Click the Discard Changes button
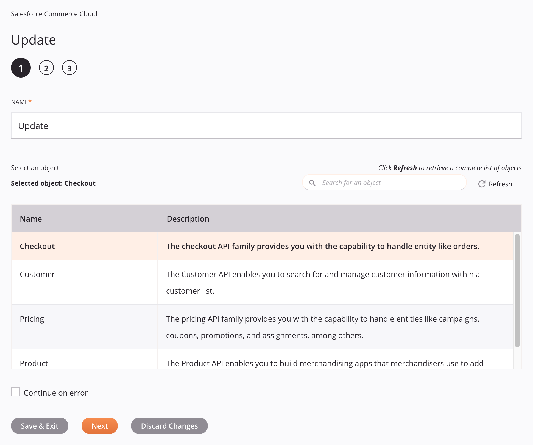The image size is (533, 445). [x=169, y=425]
